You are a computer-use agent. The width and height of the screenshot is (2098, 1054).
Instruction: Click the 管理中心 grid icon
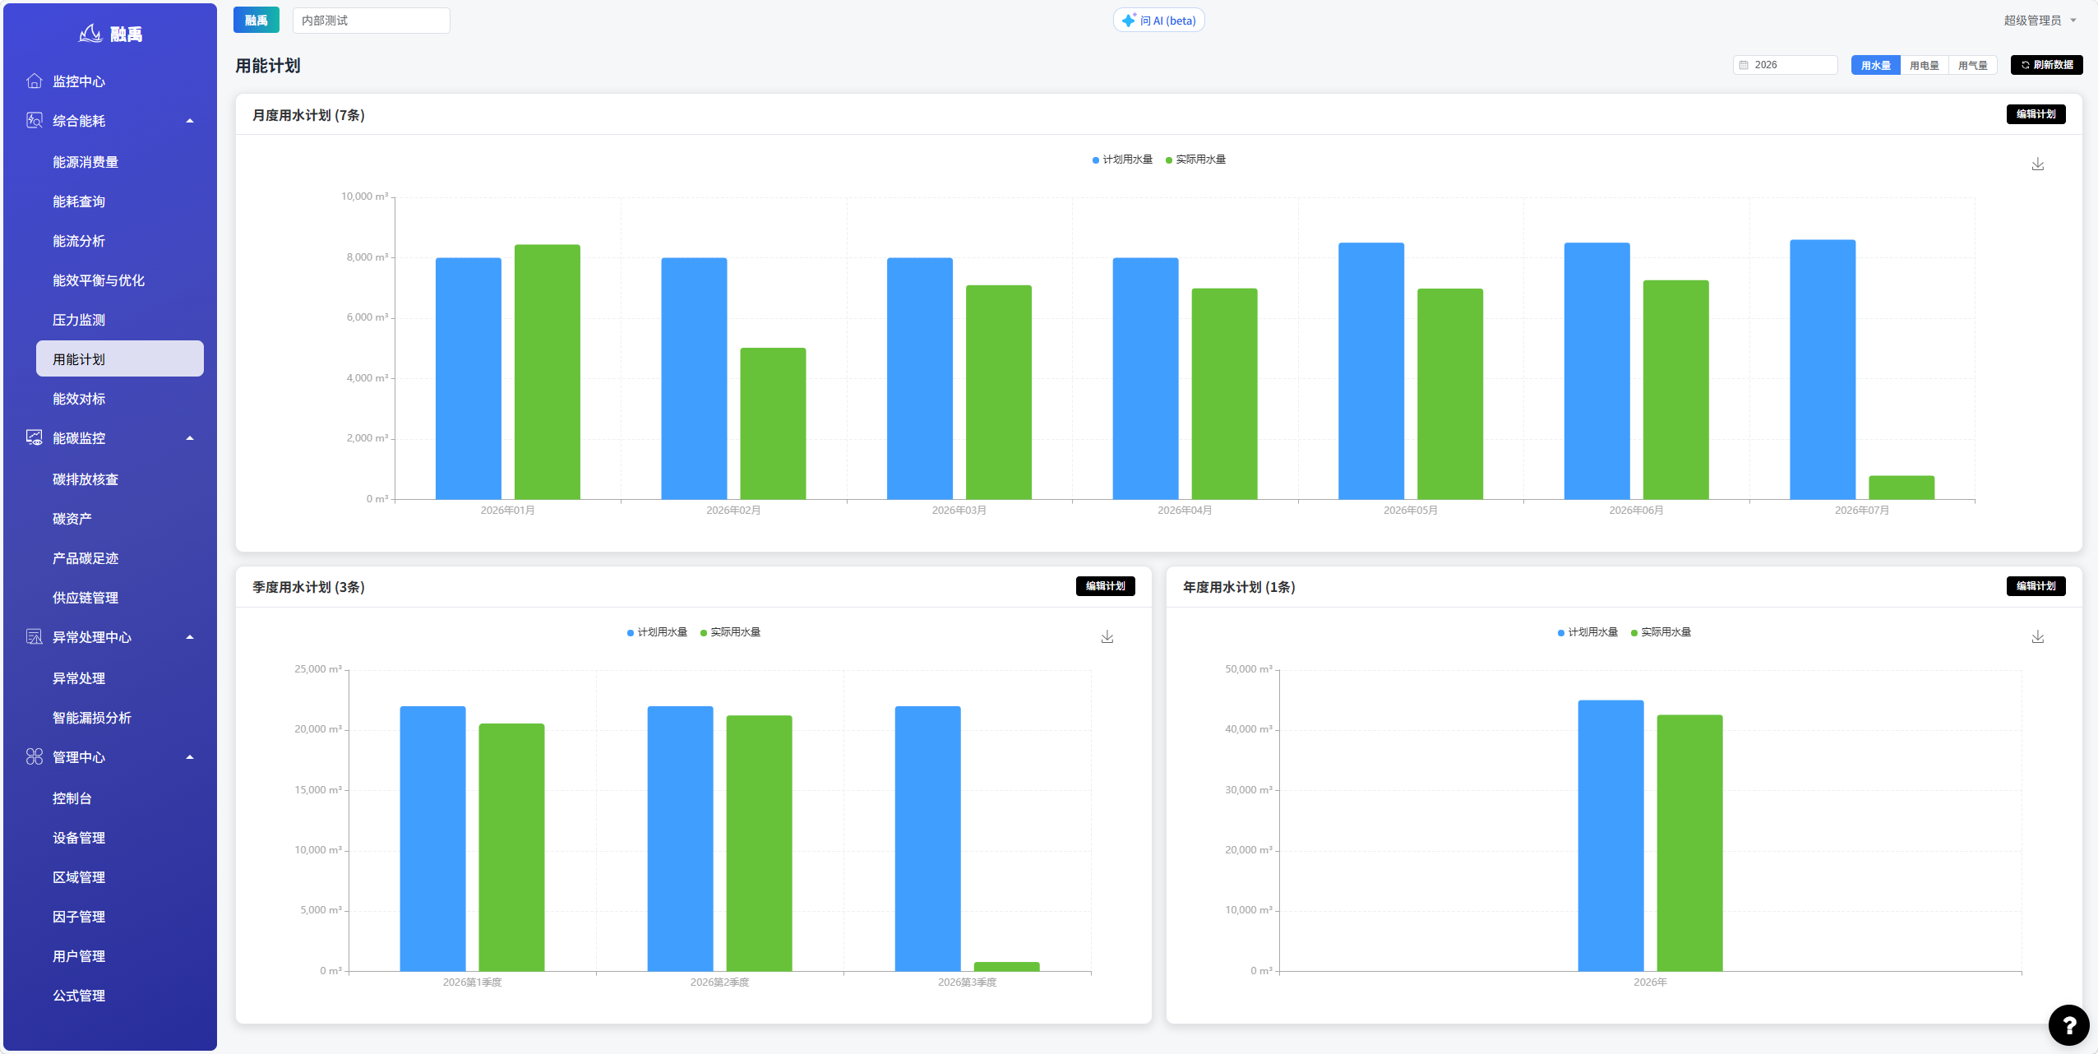tap(35, 756)
